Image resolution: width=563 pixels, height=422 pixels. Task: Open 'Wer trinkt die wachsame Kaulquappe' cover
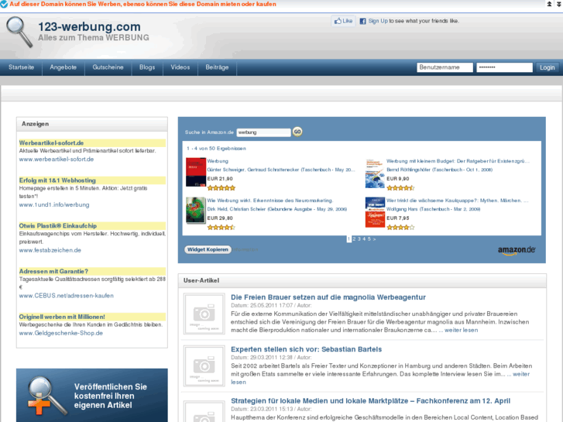pos(375,212)
